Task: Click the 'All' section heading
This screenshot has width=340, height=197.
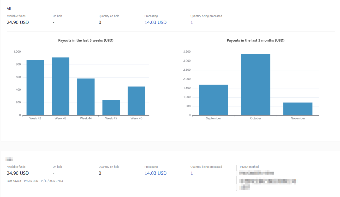Action: coord(9,9)
